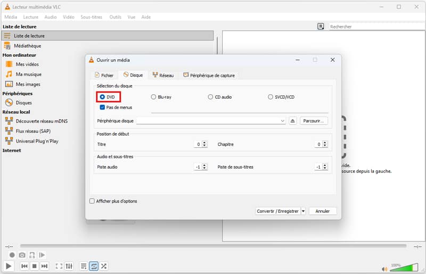
Task: Take a snapshot with camera icon
Action: coord(22,255)
